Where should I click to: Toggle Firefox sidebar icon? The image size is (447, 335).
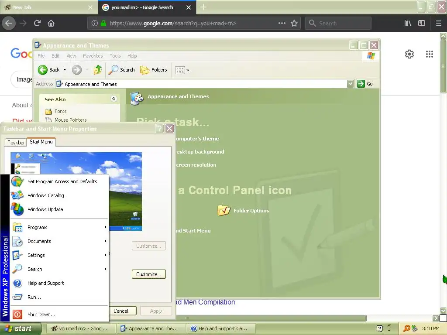pyautogui.click(x=422, y=24)
